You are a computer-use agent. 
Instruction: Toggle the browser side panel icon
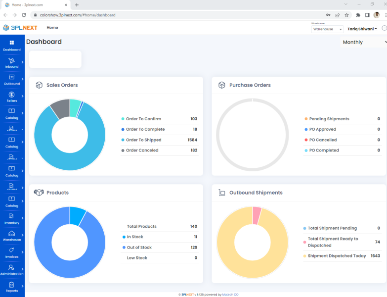coord(367,15)
